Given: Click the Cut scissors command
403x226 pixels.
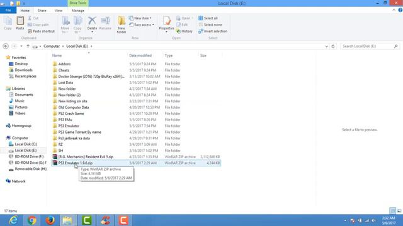Looking at the screenshot, I should point(33,18).
